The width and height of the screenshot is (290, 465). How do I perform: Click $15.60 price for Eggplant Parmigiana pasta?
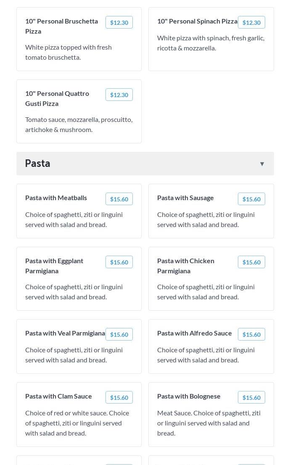(119, 262)
